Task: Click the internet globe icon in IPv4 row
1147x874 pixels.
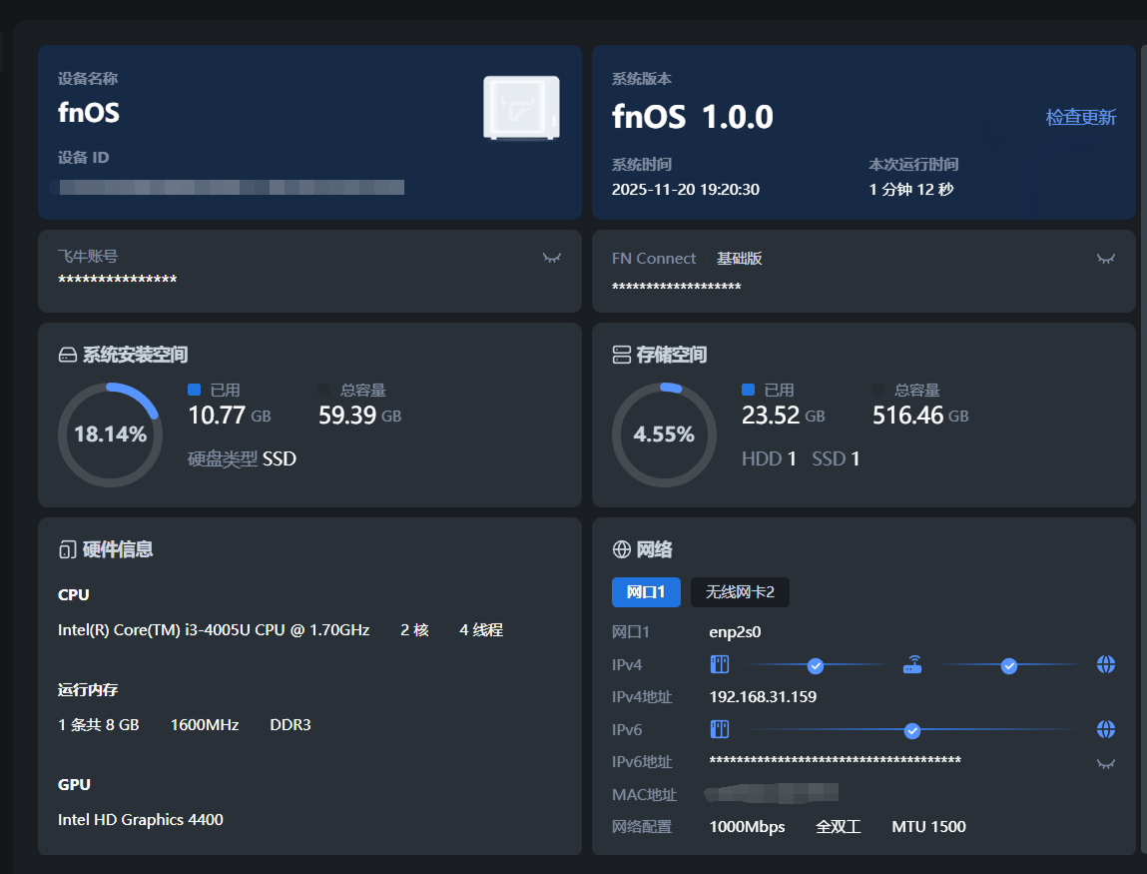Action: pyautogui.click(x=1105, y=664)
